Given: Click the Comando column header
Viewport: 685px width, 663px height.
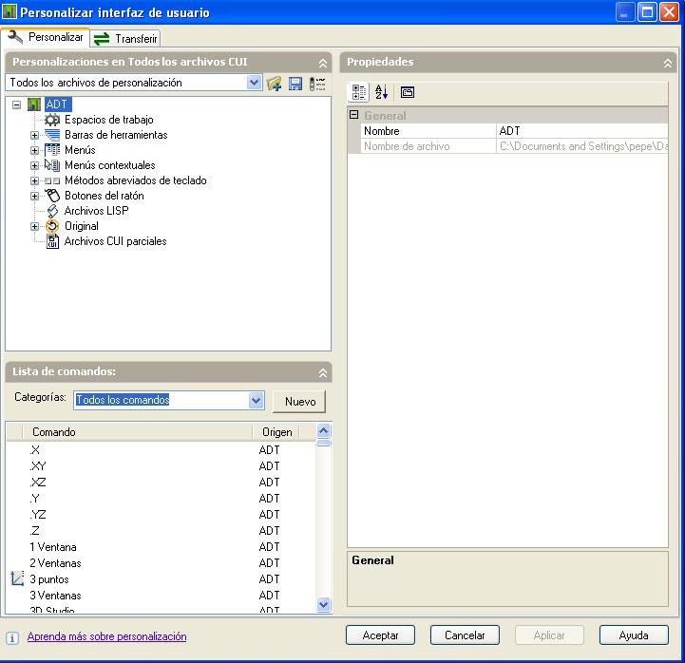Looking at the screenshot, I should pos(138,432).
